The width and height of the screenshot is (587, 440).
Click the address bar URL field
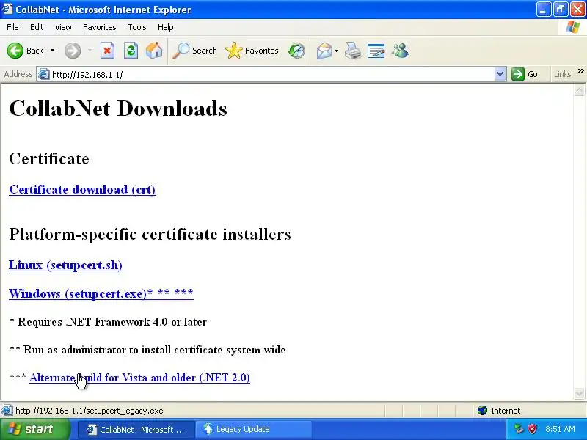click(x=271, y=75)
